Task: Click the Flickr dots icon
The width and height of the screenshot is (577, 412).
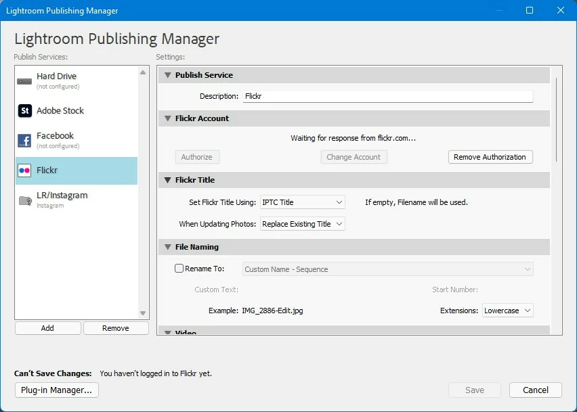Action: coord(24,170)
